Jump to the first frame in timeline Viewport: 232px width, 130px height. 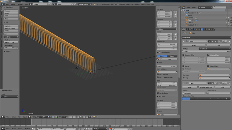click(79, 129)
